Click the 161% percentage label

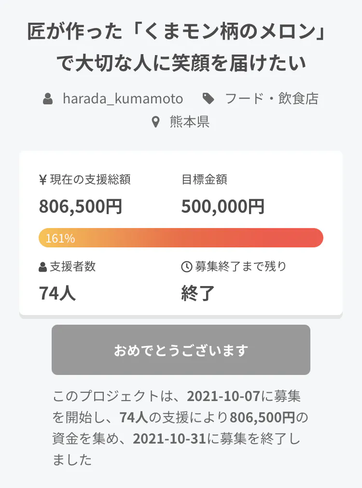pos(60,238)
